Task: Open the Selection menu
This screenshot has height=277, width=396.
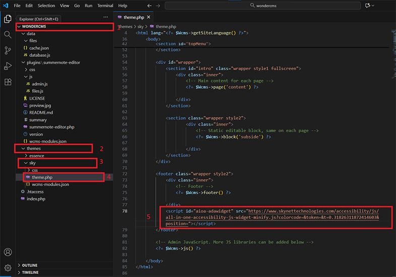Action: [x=46, y=6]
